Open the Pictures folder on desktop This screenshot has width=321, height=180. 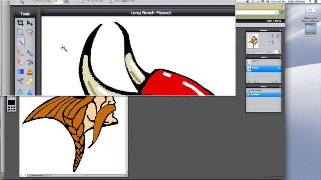(x=310, y=30)
